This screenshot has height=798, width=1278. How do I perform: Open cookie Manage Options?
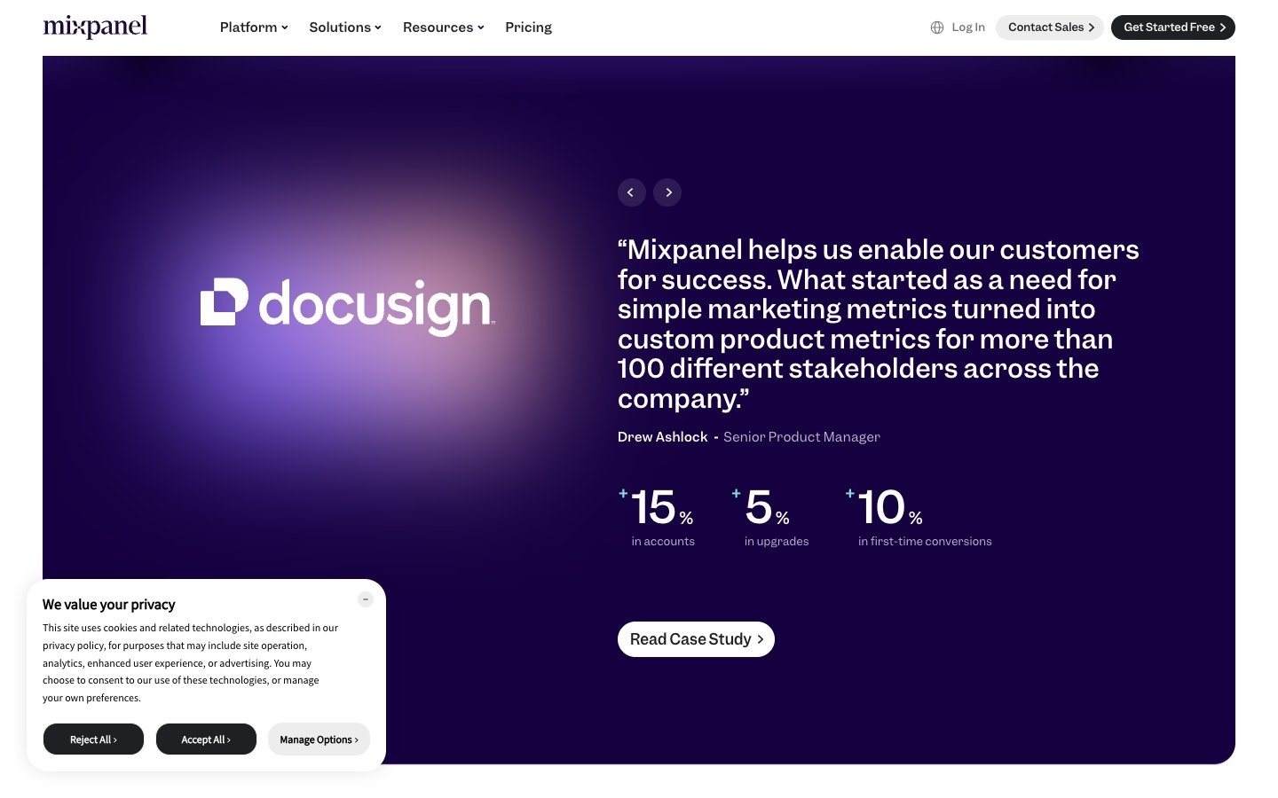tap(319, 739)
